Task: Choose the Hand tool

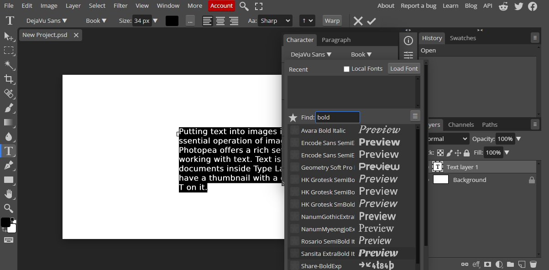Action: (x=9, y=194)
